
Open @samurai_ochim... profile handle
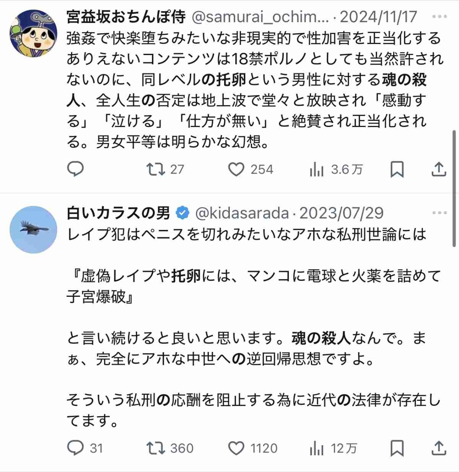pos(259,17)
